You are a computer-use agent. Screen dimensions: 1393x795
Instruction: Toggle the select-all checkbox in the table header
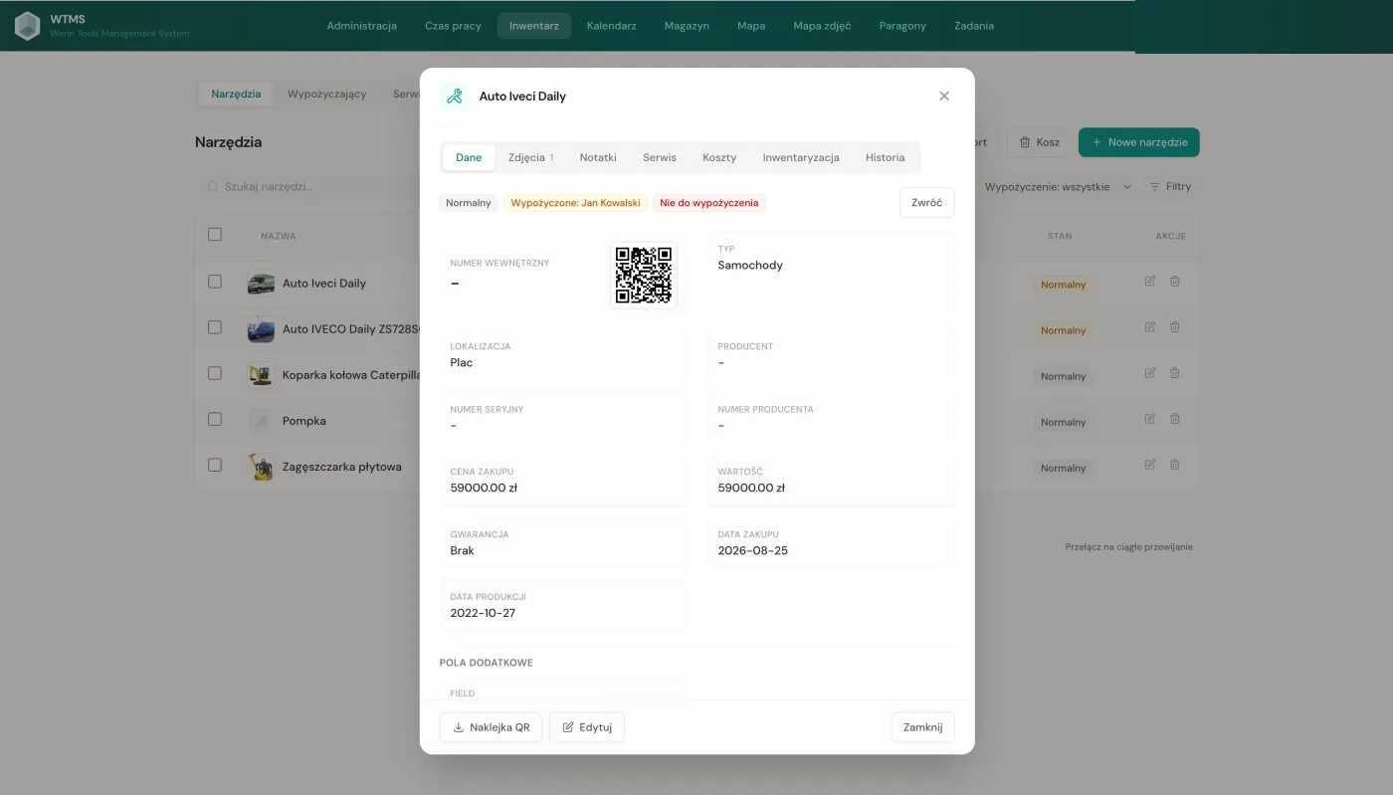[215, 235]
